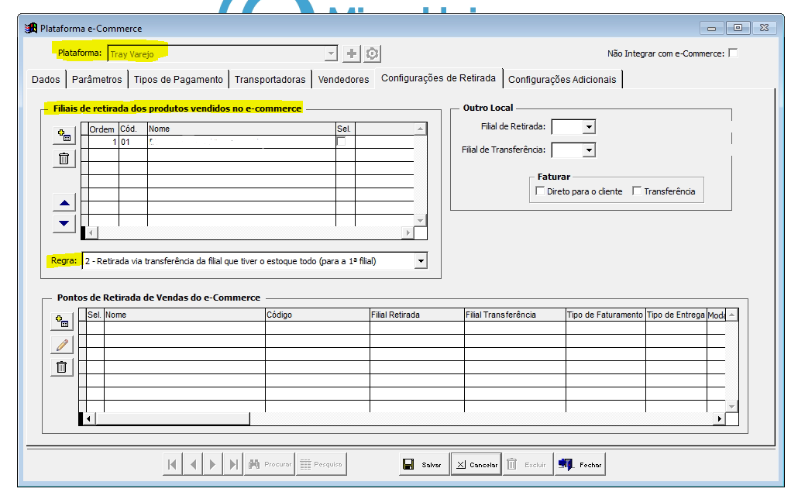Screen dimensions: 798x499
Task: Save with the Salvar button
Action: pos(425,464)
